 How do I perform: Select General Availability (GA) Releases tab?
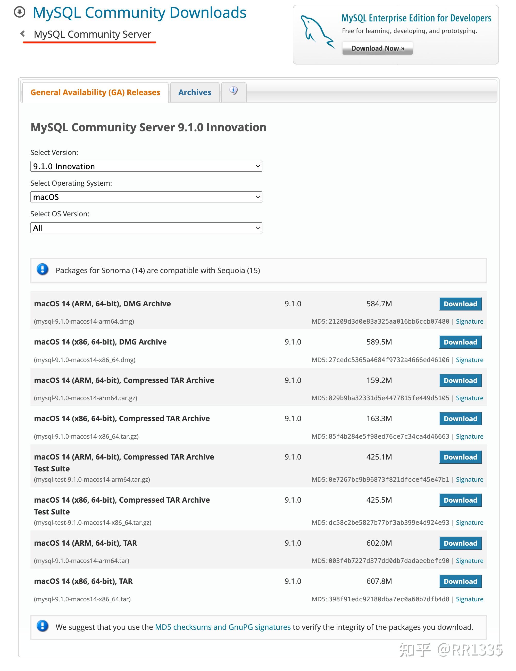[x=95, y=93]
